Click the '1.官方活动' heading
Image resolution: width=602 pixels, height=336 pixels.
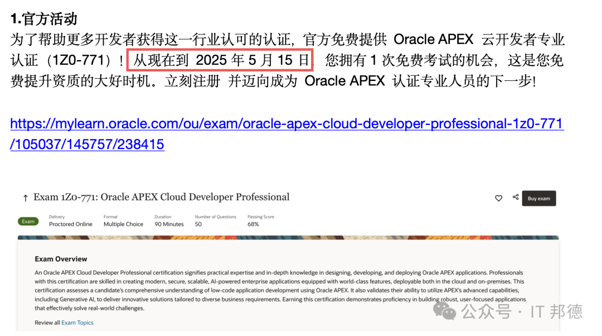44,18
